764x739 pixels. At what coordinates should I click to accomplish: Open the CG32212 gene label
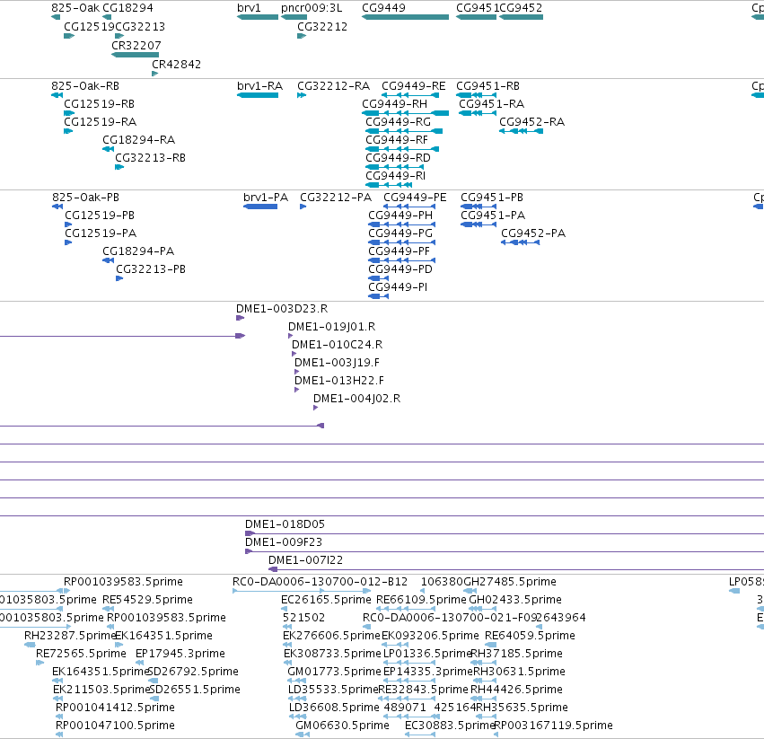(x=322, y=27)
